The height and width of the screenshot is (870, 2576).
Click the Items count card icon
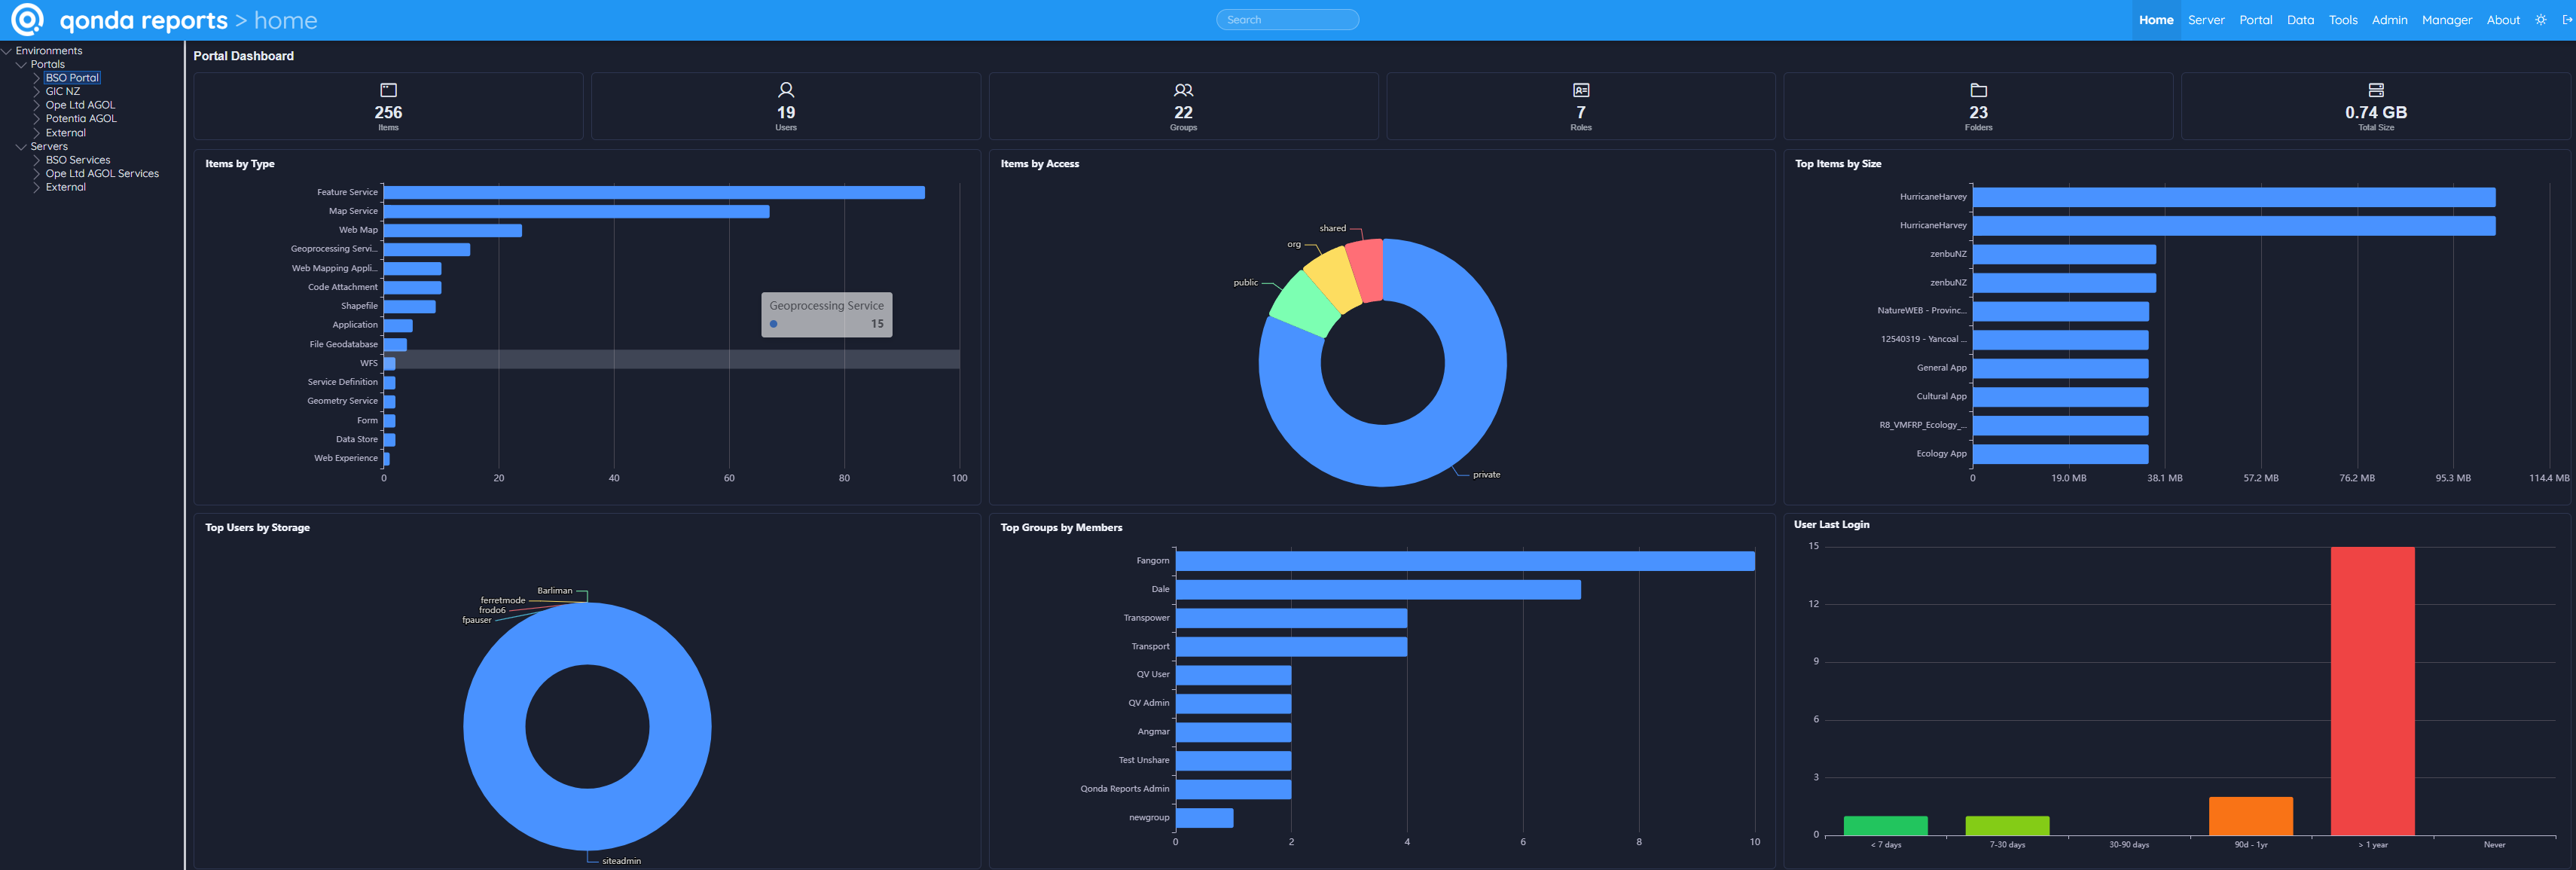point(388,90)
